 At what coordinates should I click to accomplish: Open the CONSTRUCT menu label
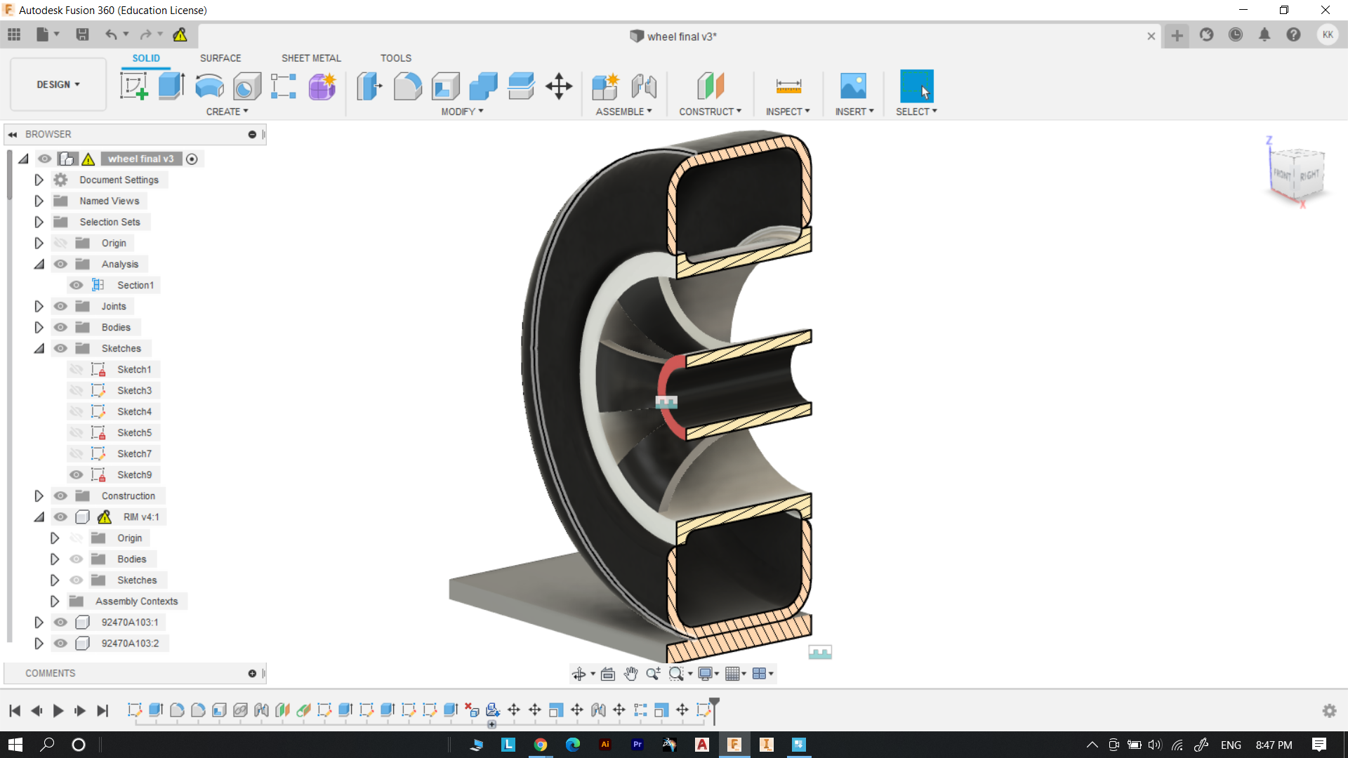[710, 112]
